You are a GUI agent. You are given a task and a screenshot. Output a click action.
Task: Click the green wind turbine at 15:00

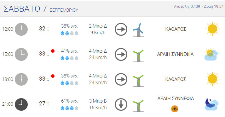tap(138, 56)
